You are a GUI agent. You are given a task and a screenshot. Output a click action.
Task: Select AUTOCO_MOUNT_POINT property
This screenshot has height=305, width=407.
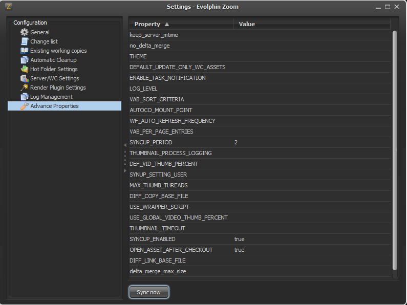pyautogui.click(x=260, y=110)
